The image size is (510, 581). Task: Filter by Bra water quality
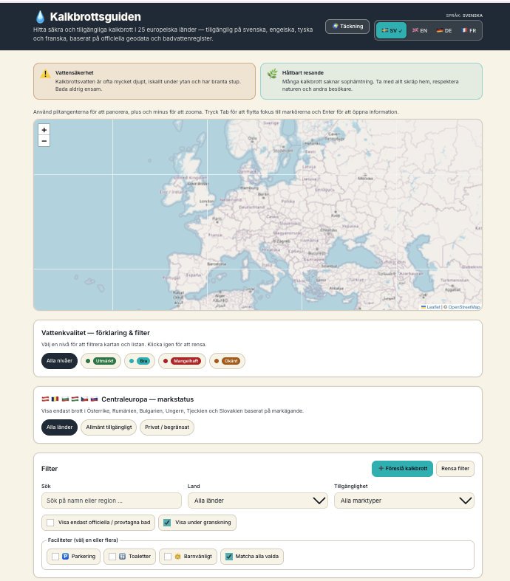140,361
